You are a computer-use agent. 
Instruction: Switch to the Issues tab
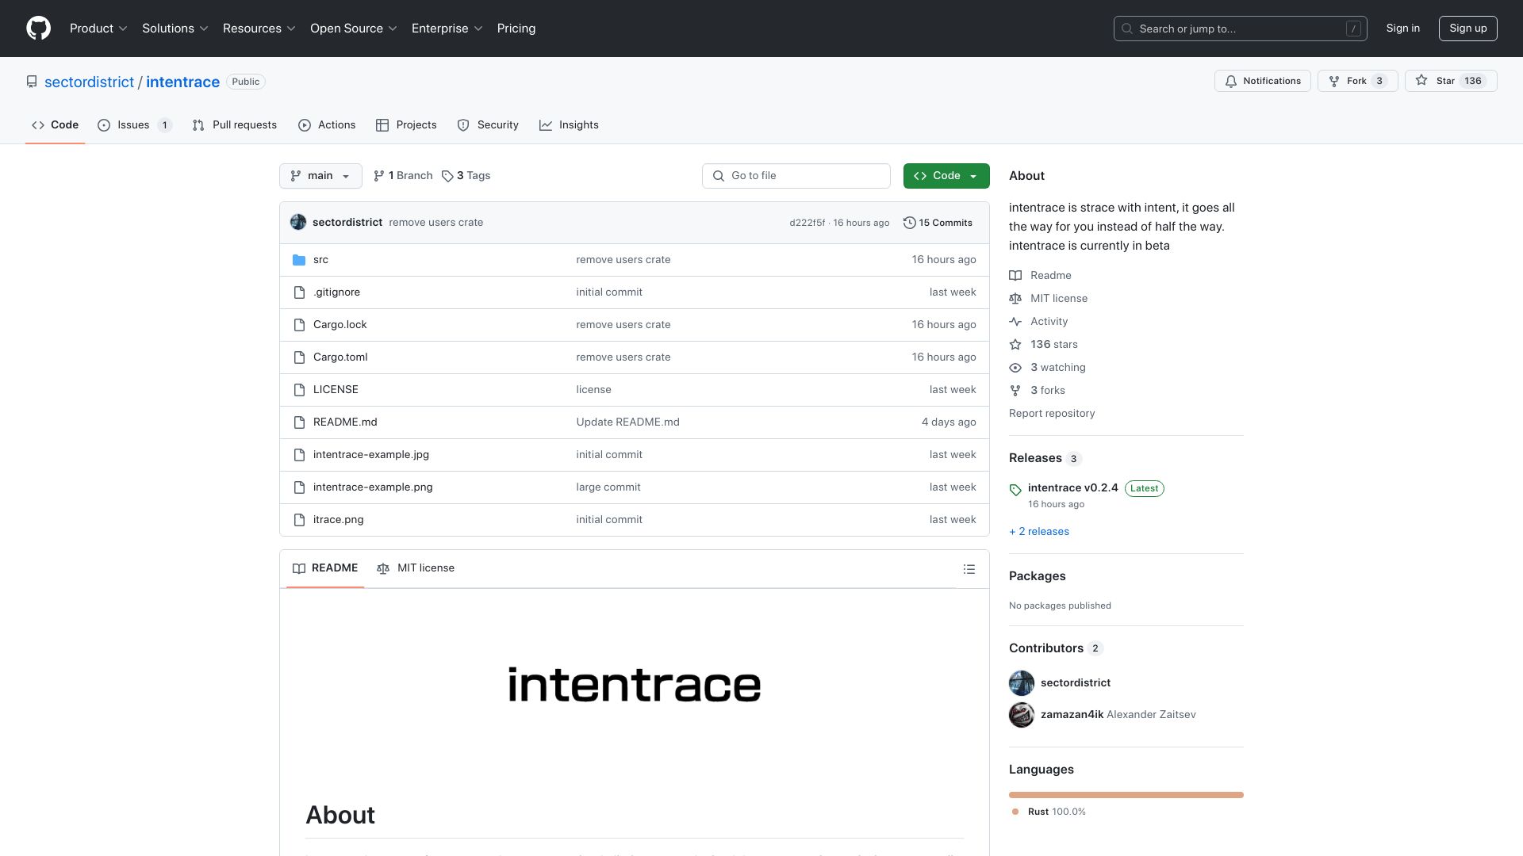[x=134, y=125]
